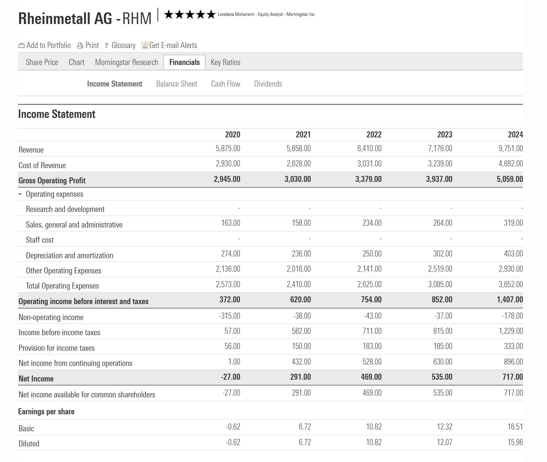
Task: Open the Morningstar Research tab
Action: (127, 62)
